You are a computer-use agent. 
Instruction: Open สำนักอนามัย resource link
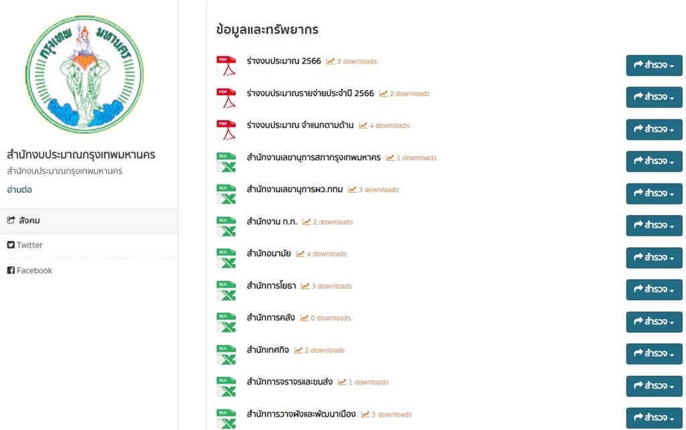(x=269, y=253)
